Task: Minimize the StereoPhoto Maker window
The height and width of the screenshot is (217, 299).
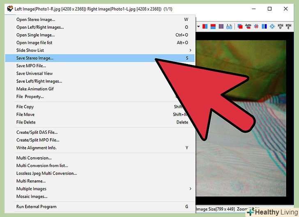Action: (254, 9)
